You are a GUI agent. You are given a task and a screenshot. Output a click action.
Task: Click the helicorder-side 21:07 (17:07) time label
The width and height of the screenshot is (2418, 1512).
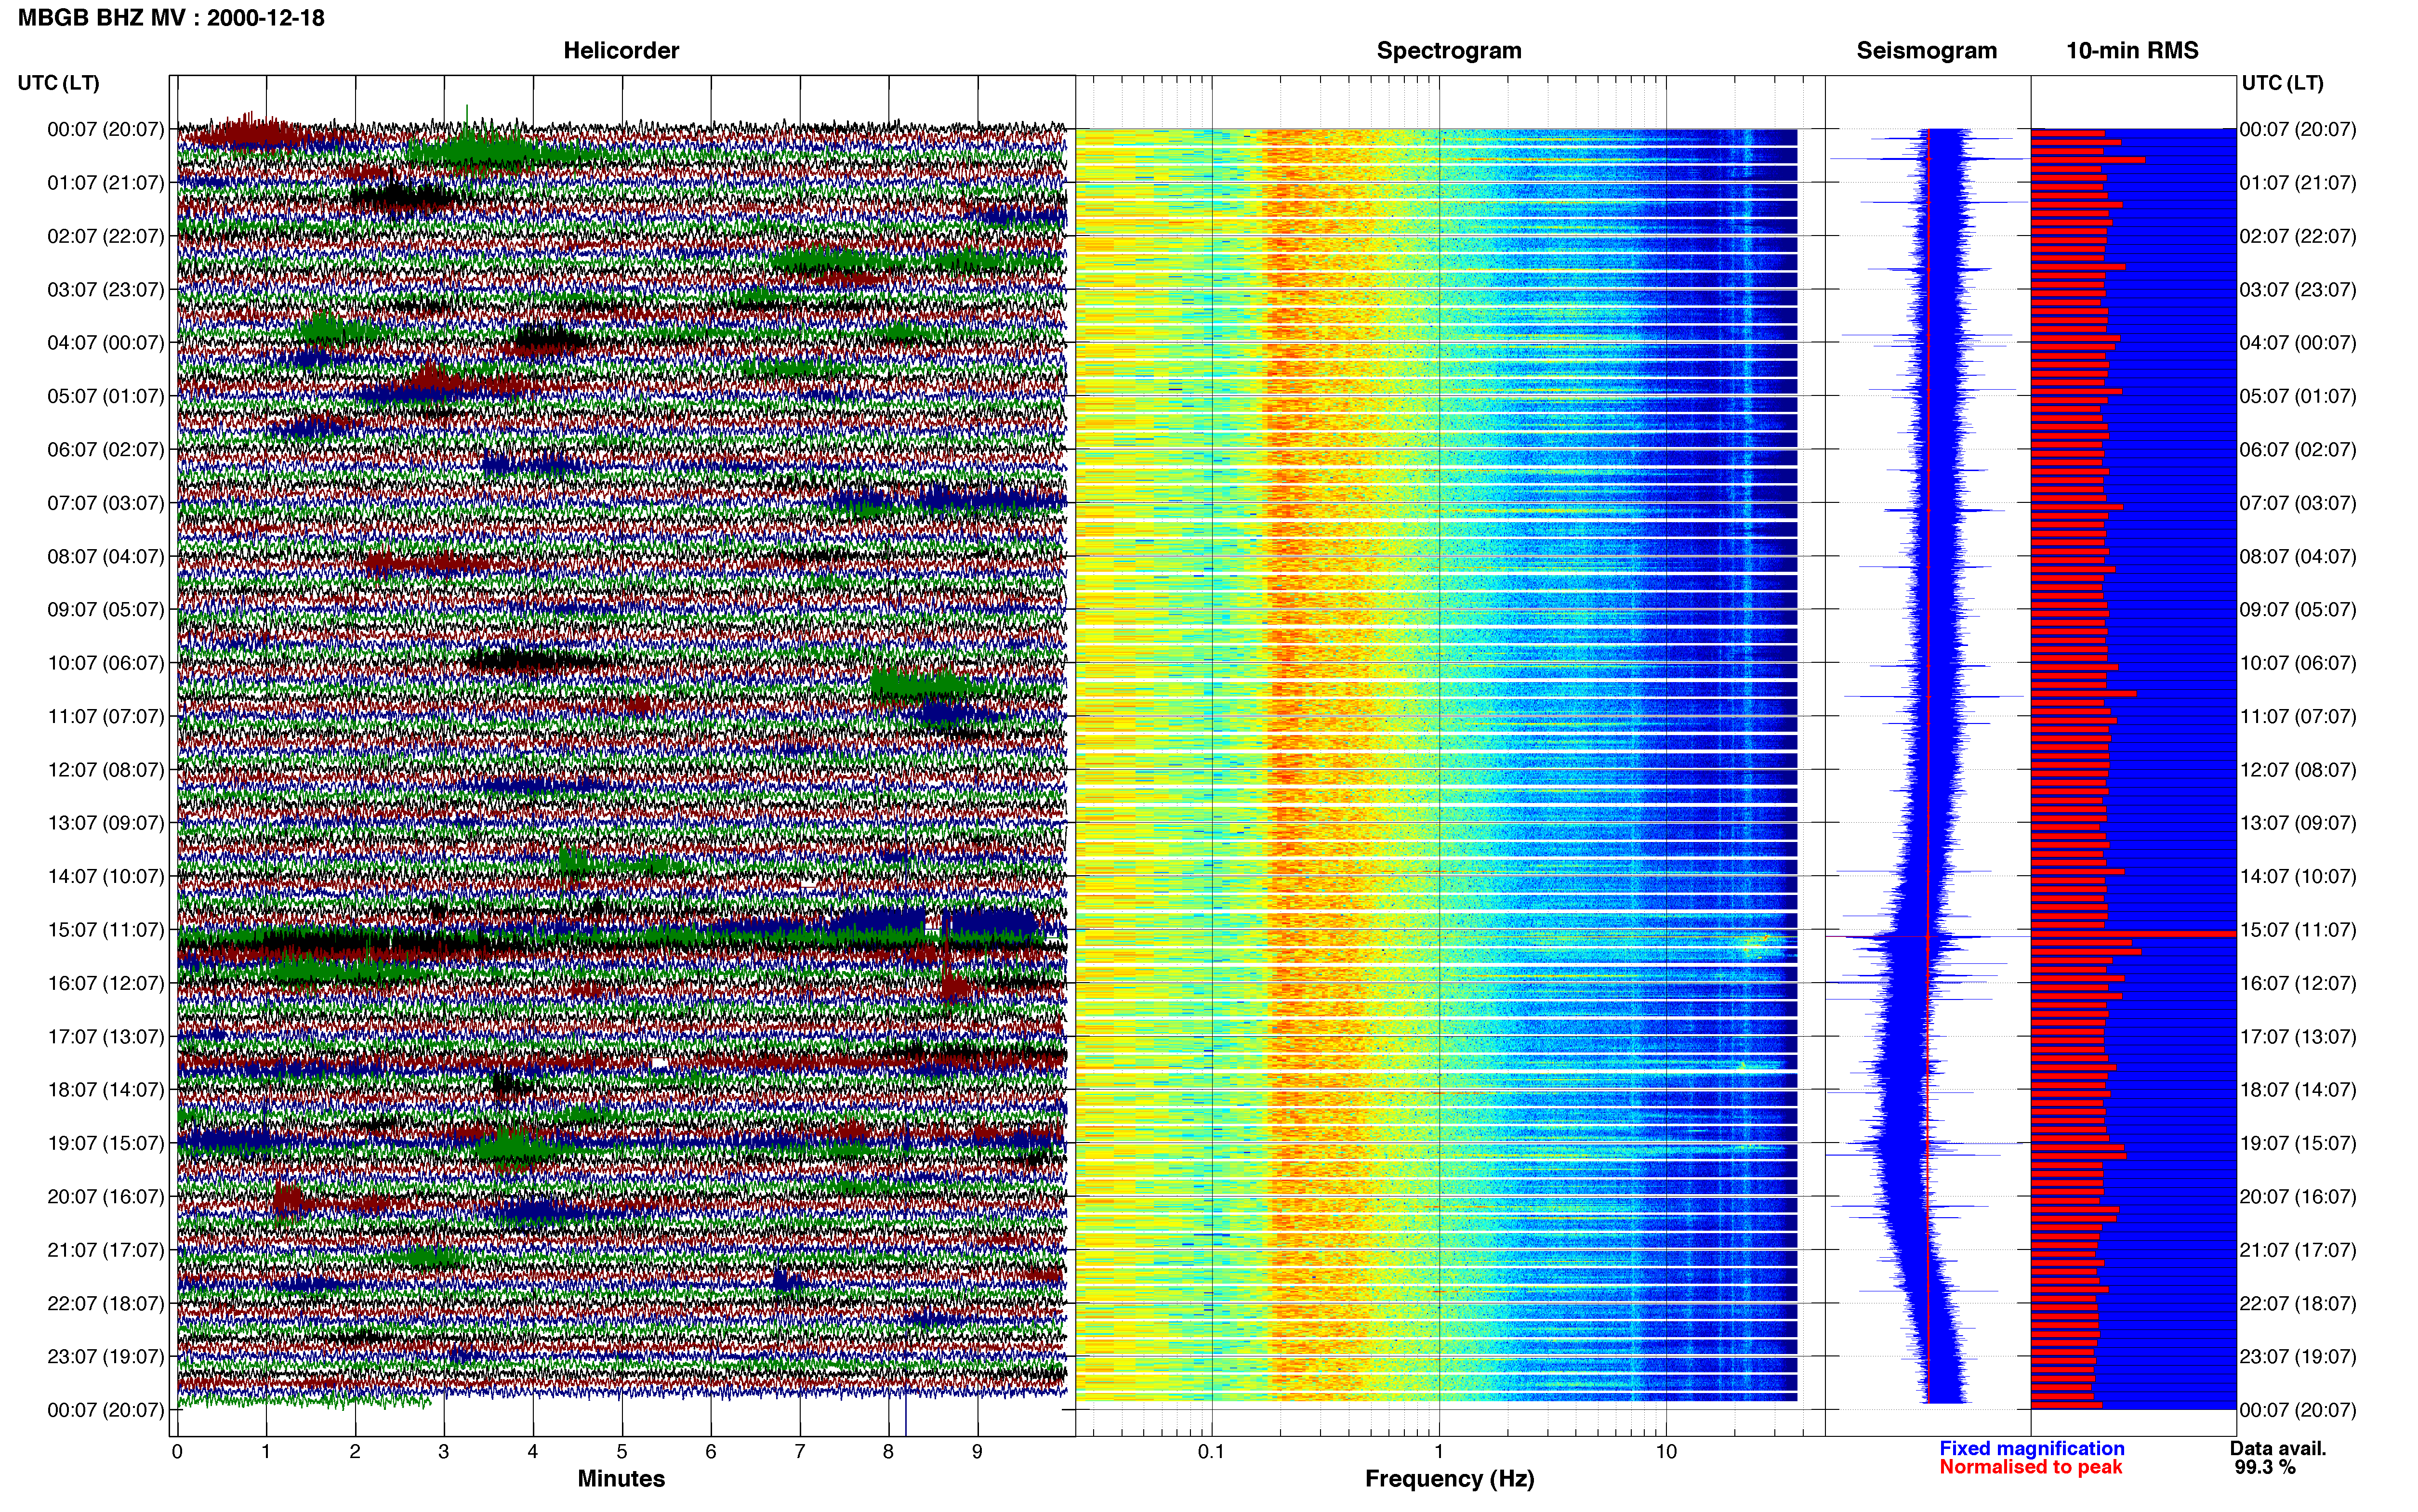pyautogui.click(x=106, y=1250)
